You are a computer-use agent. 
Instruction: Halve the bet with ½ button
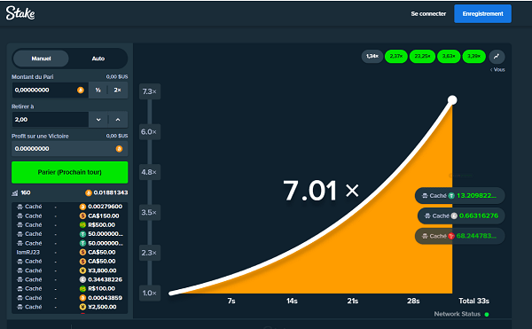[x=98, y=90]
